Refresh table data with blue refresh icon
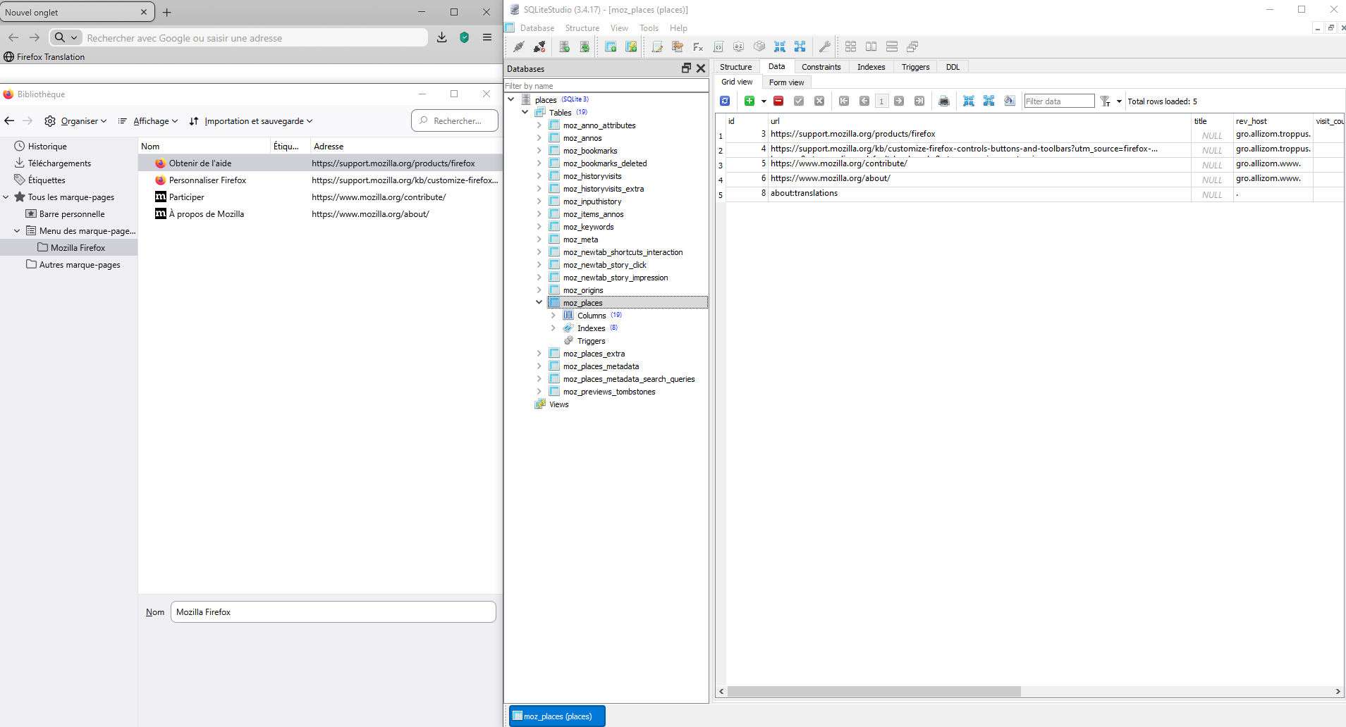This screenshot has width=1346, height=727. tap(725, 101)
